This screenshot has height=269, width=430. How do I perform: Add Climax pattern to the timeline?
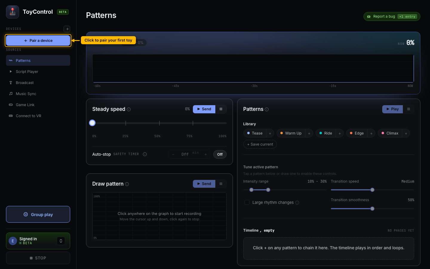(x=406, y=133)
